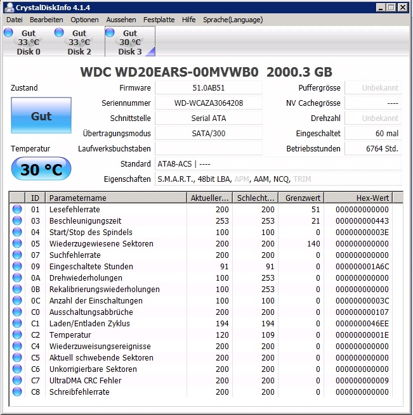
Task: Click the Standard field ATA8-ACS
Action: 278,164
